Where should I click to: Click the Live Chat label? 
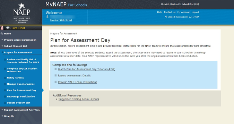(x=18, y=28)
